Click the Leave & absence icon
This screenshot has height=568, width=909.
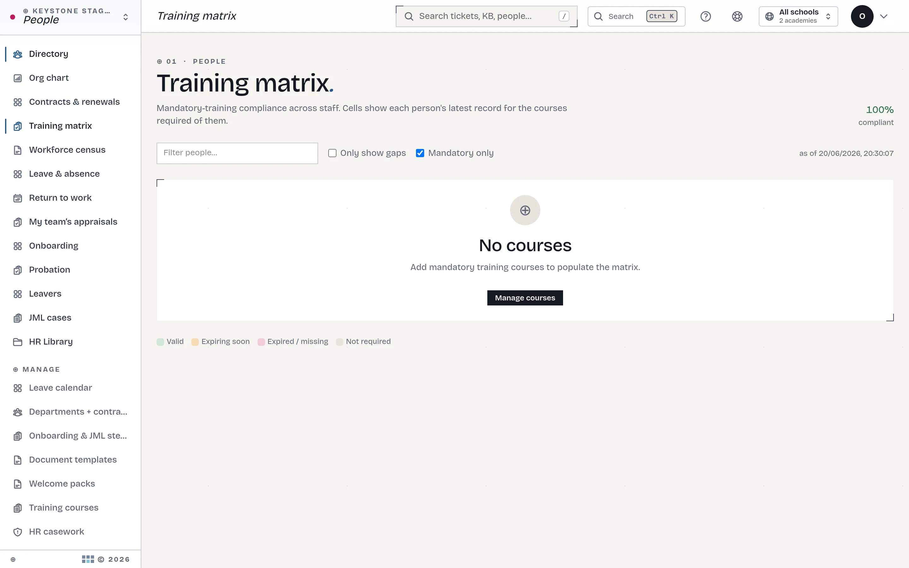pos(18,174)
